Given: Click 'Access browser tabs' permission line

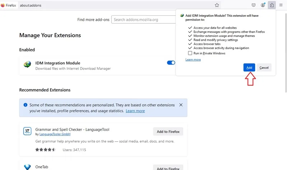Looking at the screenshot, I should click(207, 44).
